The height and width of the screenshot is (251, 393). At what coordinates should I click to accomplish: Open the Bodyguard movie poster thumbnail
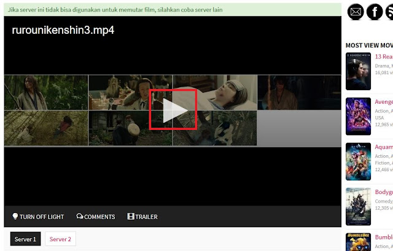coord(358,206)
